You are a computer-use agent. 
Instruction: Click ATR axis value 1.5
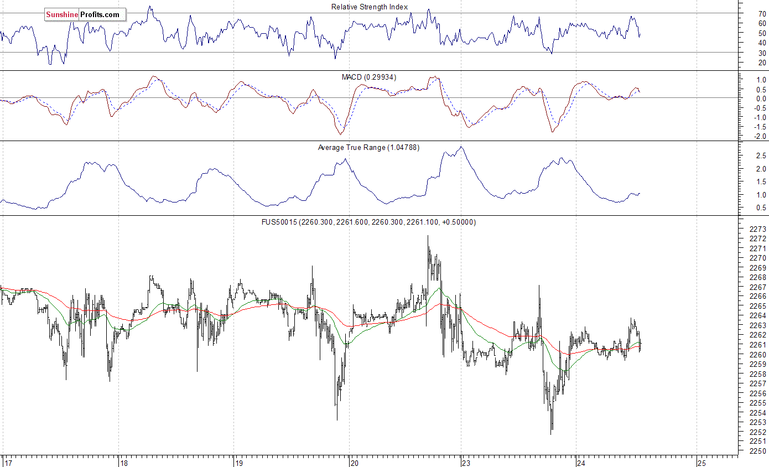point(760,182)
